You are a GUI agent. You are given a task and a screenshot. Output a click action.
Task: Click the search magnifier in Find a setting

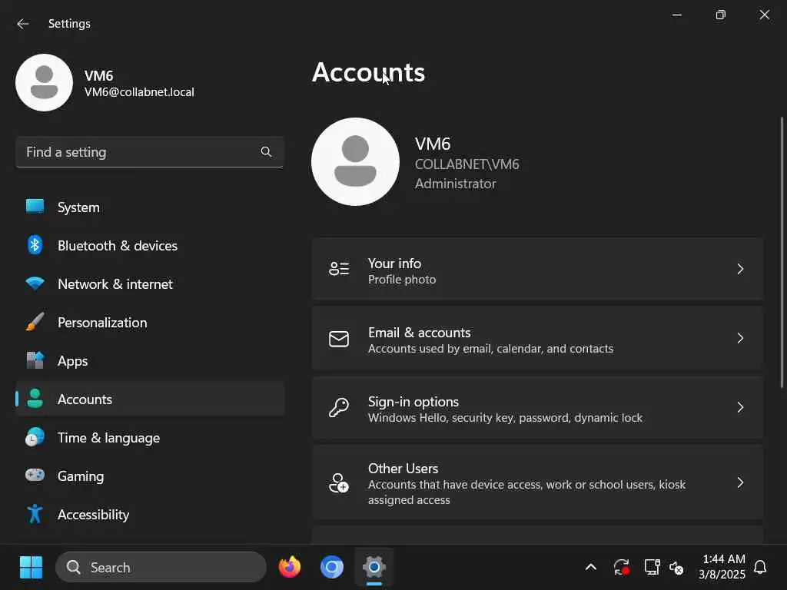coord(266,151)
